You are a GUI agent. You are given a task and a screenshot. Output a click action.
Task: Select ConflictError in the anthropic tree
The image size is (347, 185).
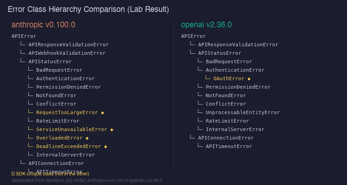point(56,104)
